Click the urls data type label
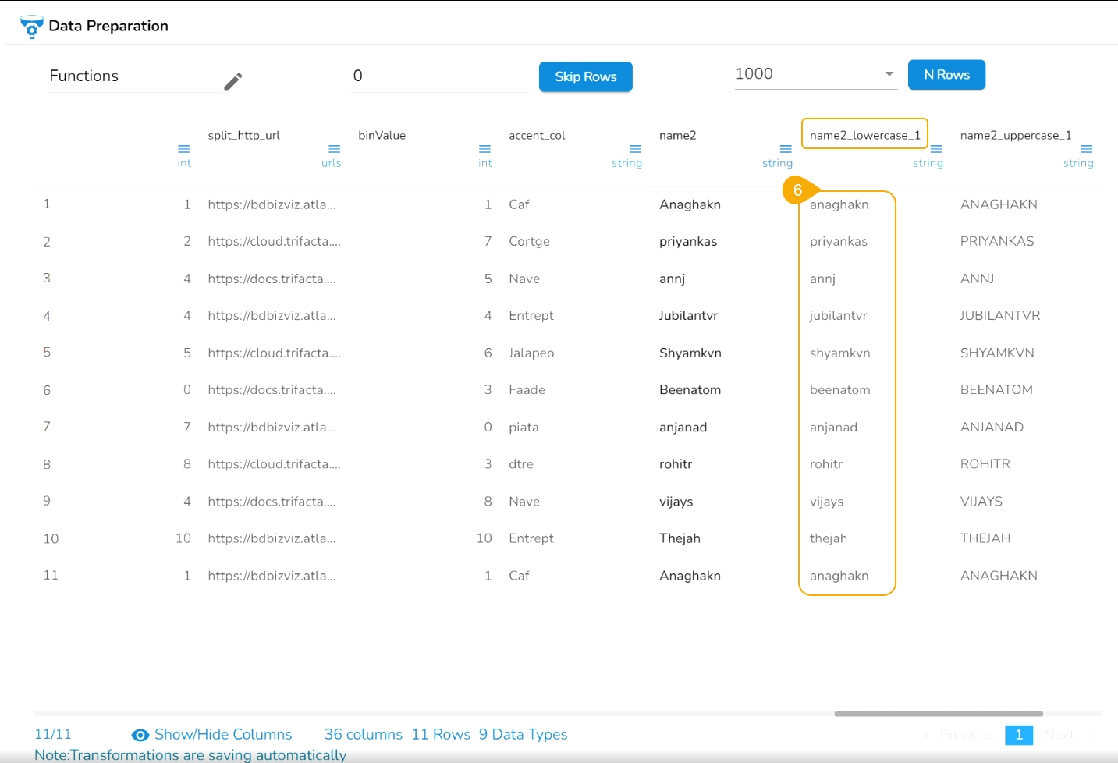 tap(332, 163)
